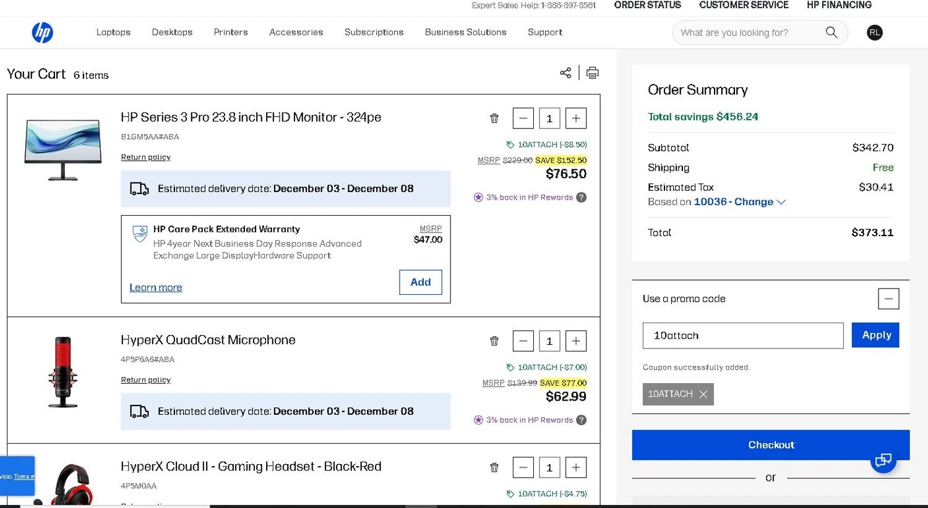Image resolution: width=928 pixels, height=508 pixels.
Task: Open HP Series 3 Pro monitor thumbnail
Action: (x=63, y=150)
